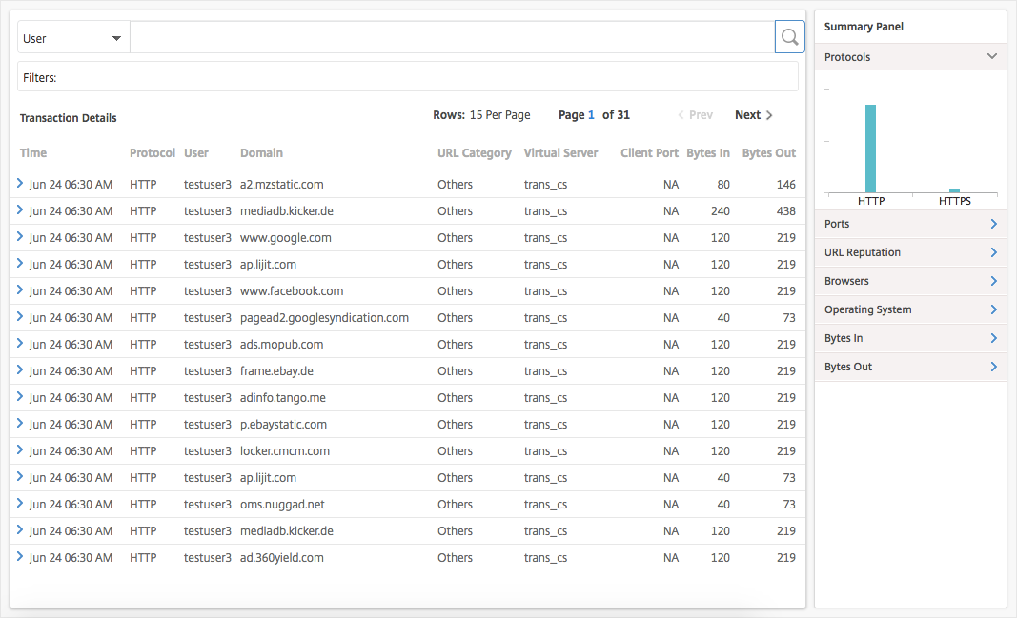Open the User search type dropdown

coord(73,38)
